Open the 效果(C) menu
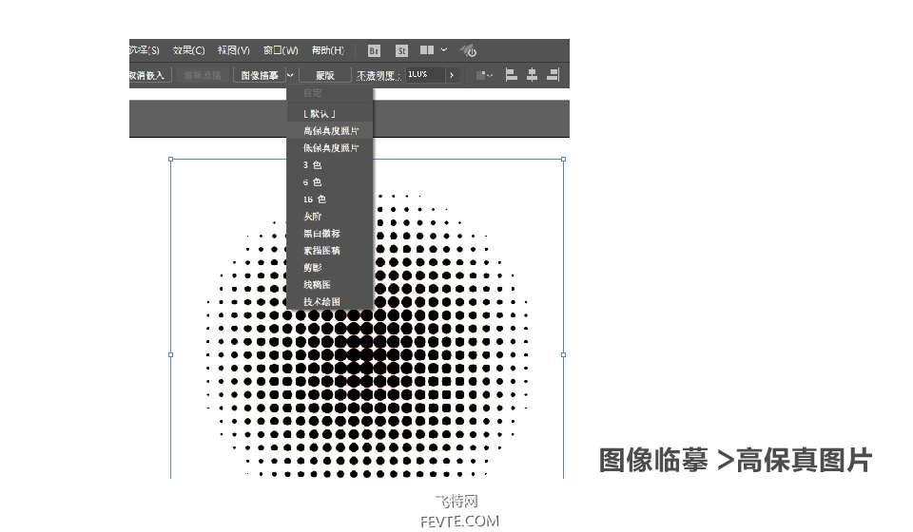The image size is (913, 532). click(x=187, y=50)
